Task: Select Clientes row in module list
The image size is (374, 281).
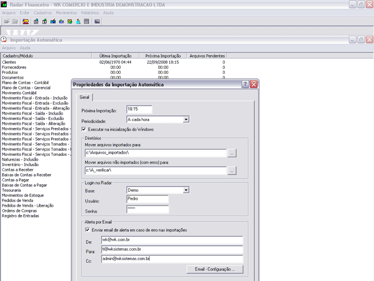Action: [9, 62]
